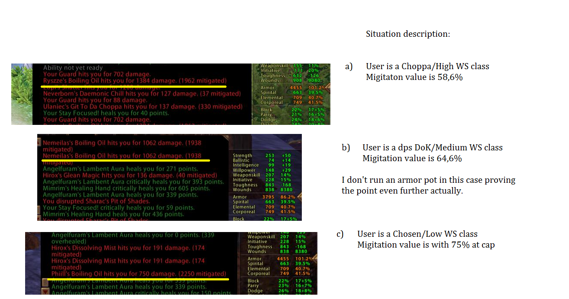Viewport: 569px width, 299px height.
Task: Select the 'a)' list marker
Action: point(349,67)
